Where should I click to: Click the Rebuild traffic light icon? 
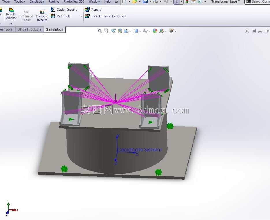click(187, 2)
